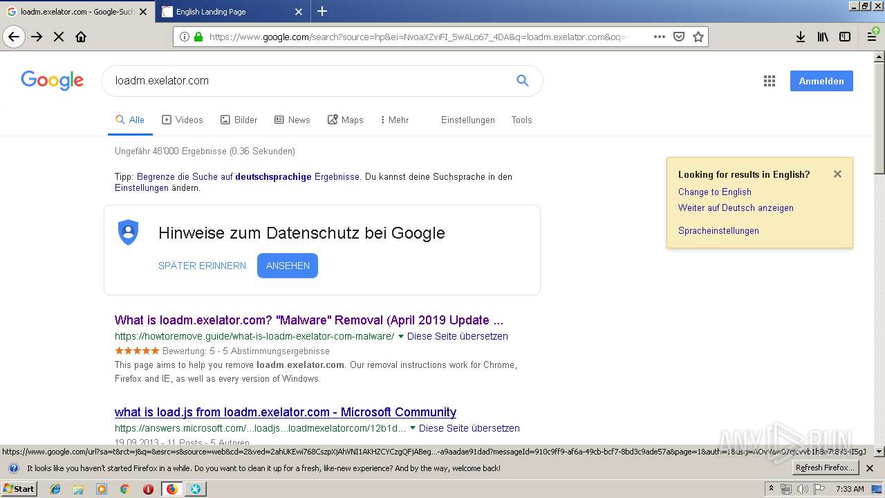Viewport: 885px width, 498px height.
Task: Launch Internet Explorer from taskbar
Action: coord(55,489)
